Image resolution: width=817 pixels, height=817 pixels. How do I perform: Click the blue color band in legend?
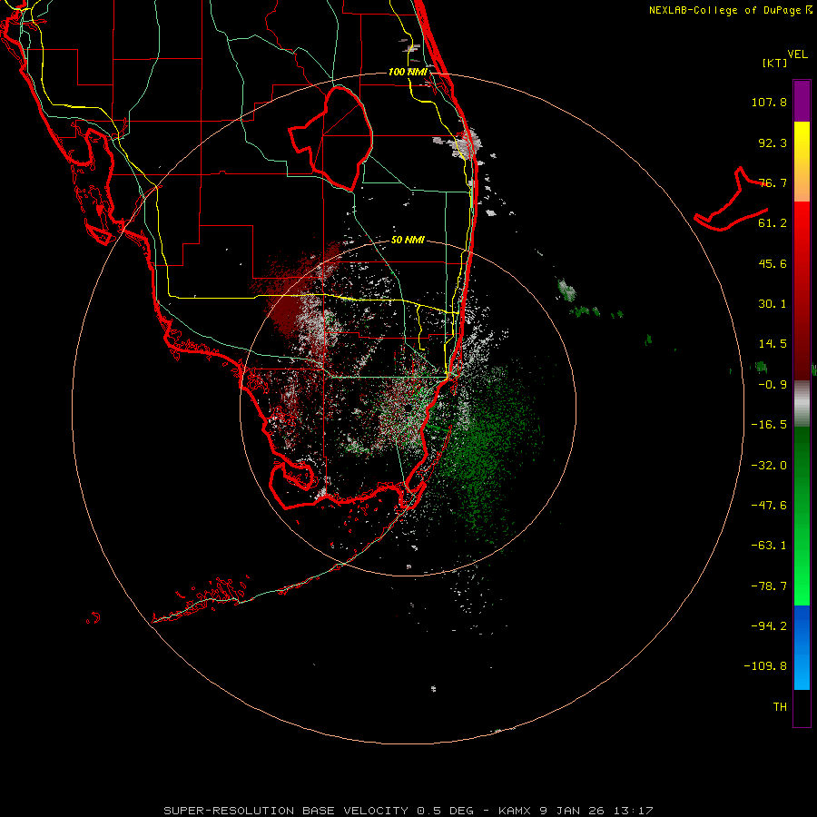tap(802, 646)
